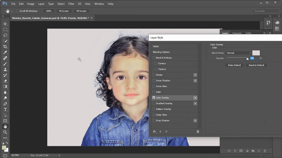Select the Lasso tool
Viewport: 282px width, 158px height.
5,35
